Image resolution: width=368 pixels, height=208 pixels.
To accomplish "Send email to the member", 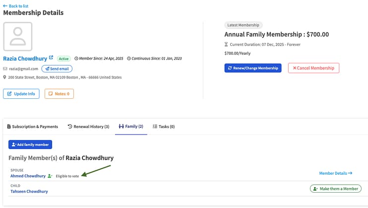I will (x=57, y=69).
